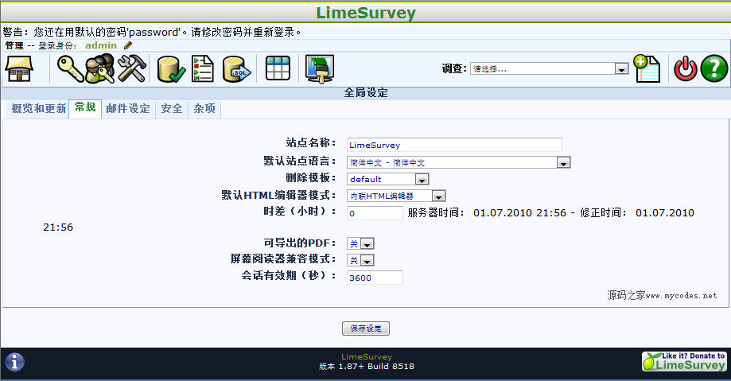731x381 pixels.
Task: Open the 可导出的PDF dropdown
Action: click(x=360, y=243)
